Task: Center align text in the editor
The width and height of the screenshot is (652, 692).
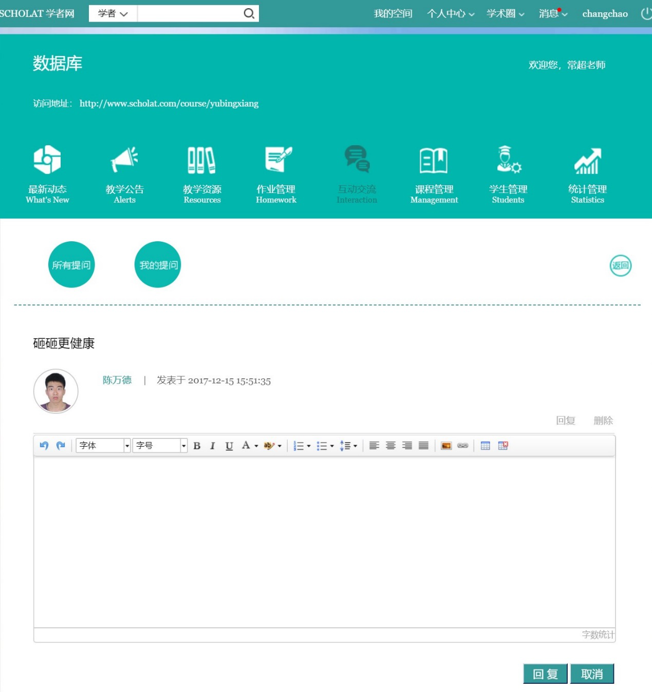Action: point(390,446)
